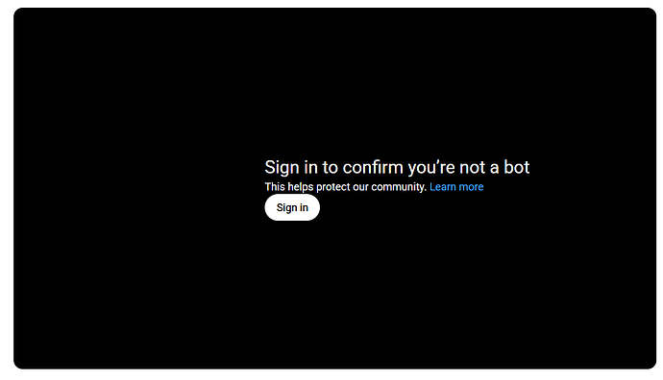Click the rounded top-left corner of the player
This screenshot has height=380, width=663.
coord(19,13)
